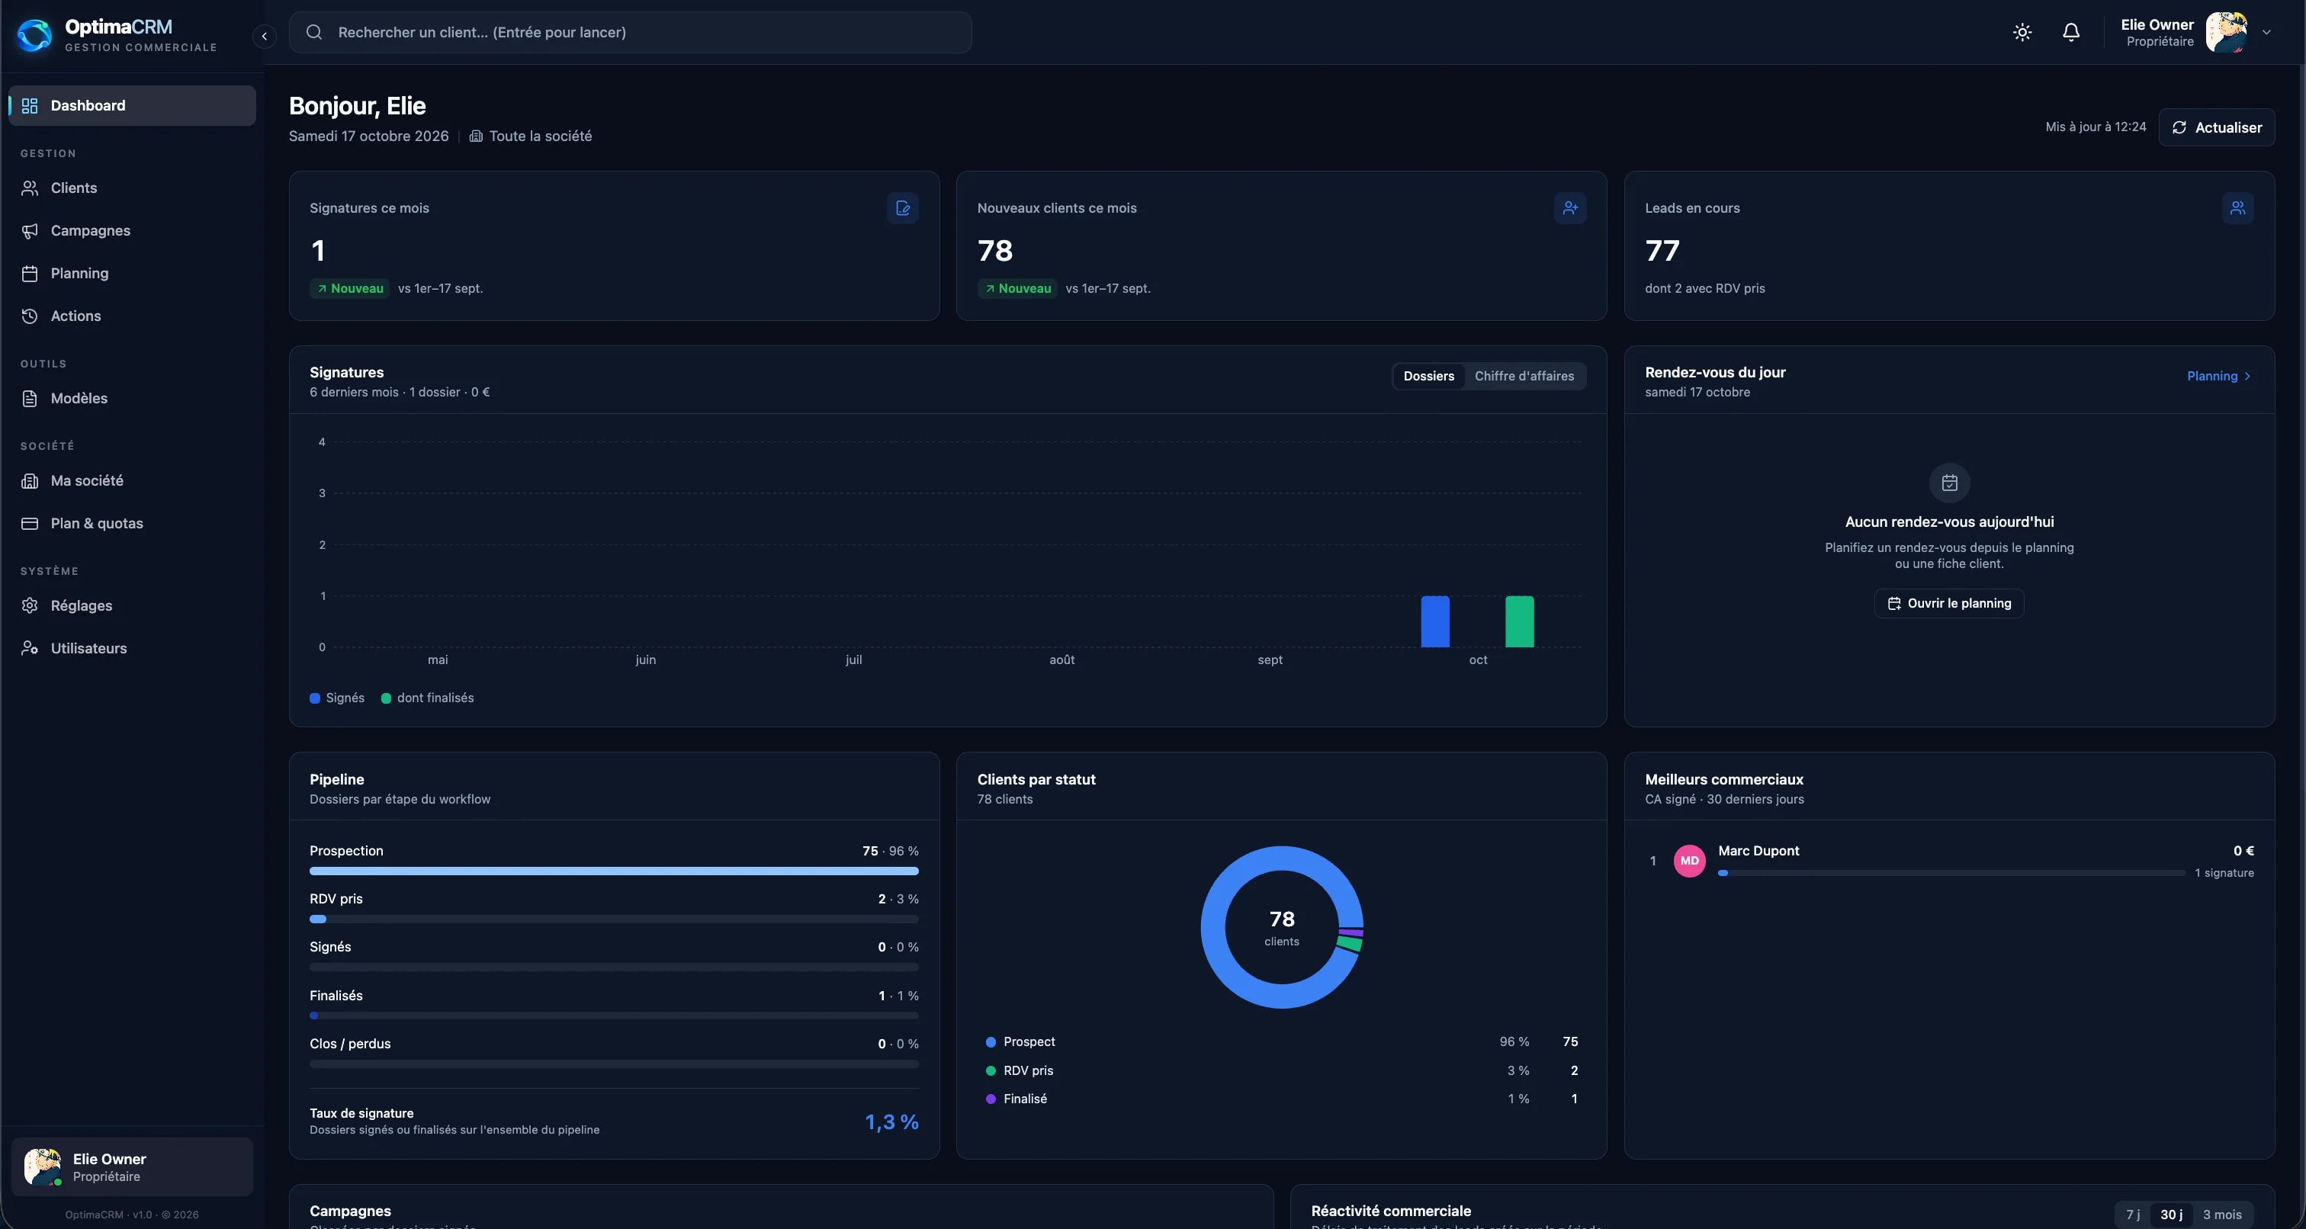Click the donut chart showing 78 clients
Viewport: 2306px width, 1229px height.
[x=1281, y=927]
